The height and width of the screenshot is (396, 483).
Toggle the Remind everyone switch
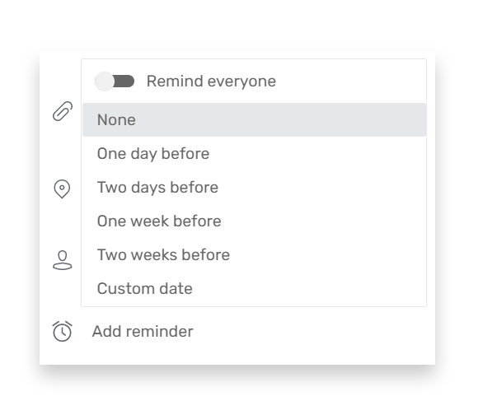115,82
